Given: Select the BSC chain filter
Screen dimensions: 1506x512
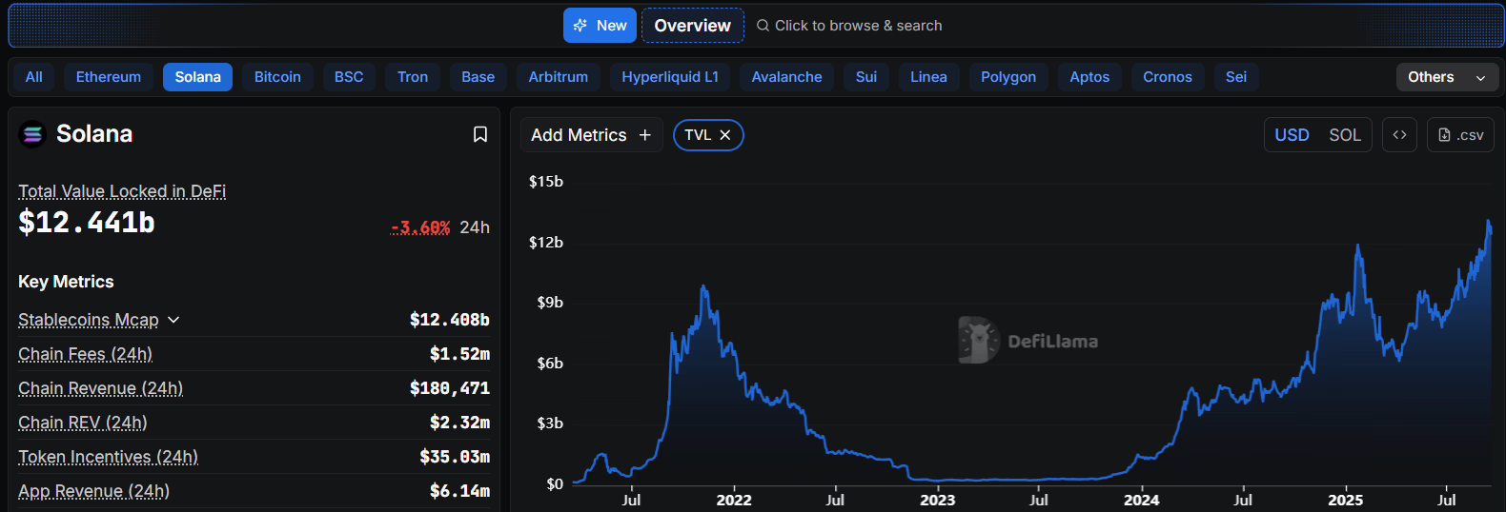Looking at the screenshot, I should click(x=349, y=77).
